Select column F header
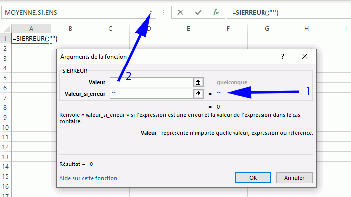Screen dimensions: 351x197 pos(228,29)
